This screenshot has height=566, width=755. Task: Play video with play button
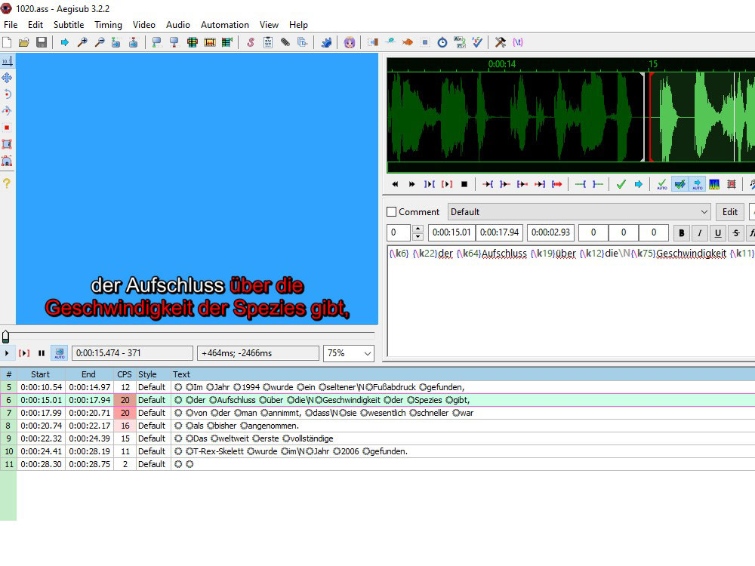tap(7, 352)
